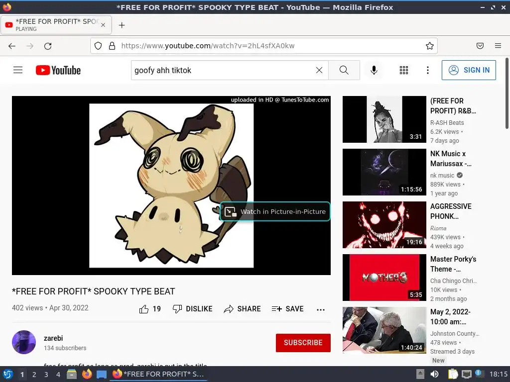Open zarebi channel avatar
The height and width of the screenshot is (382, 510).
coord(24,342)
